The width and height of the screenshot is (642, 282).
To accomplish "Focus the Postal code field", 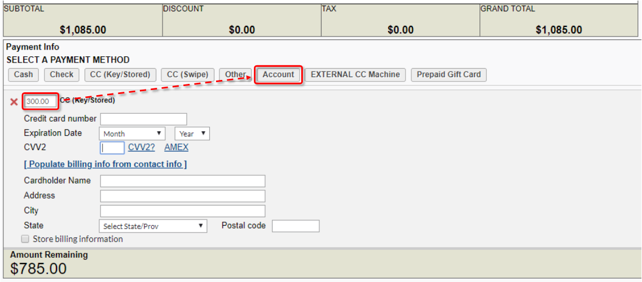I will [296, 226].
